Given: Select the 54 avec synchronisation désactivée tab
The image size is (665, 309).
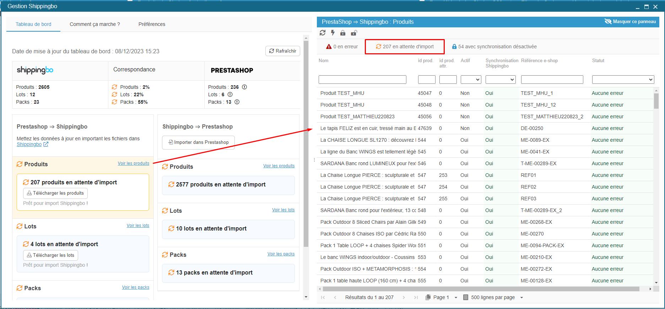Looking at the screenshot, I should 494,47.
